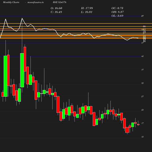Select the high value 'H: 17.99'

(87, 8)
